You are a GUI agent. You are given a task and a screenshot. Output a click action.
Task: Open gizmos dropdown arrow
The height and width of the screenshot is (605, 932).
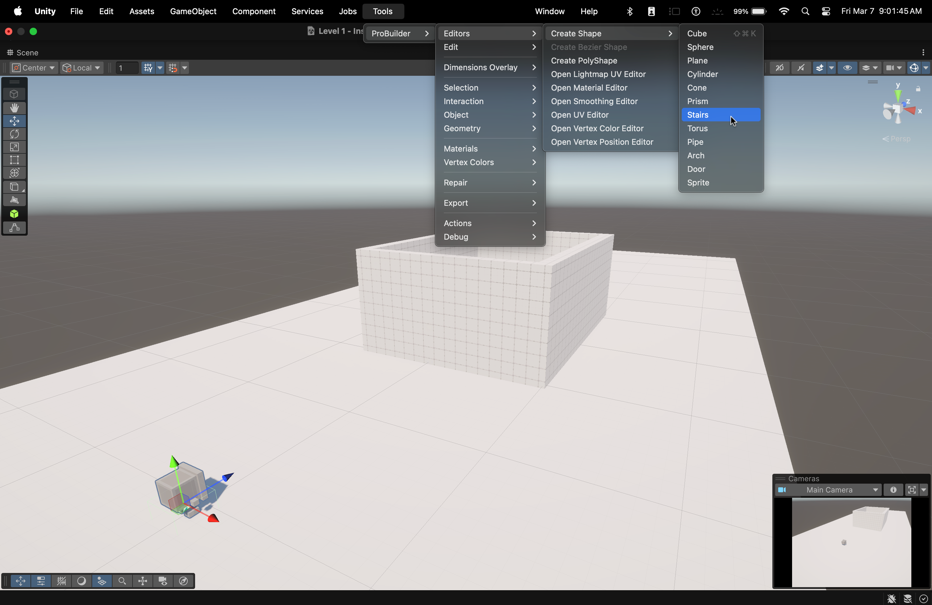[x=926, y=68]
